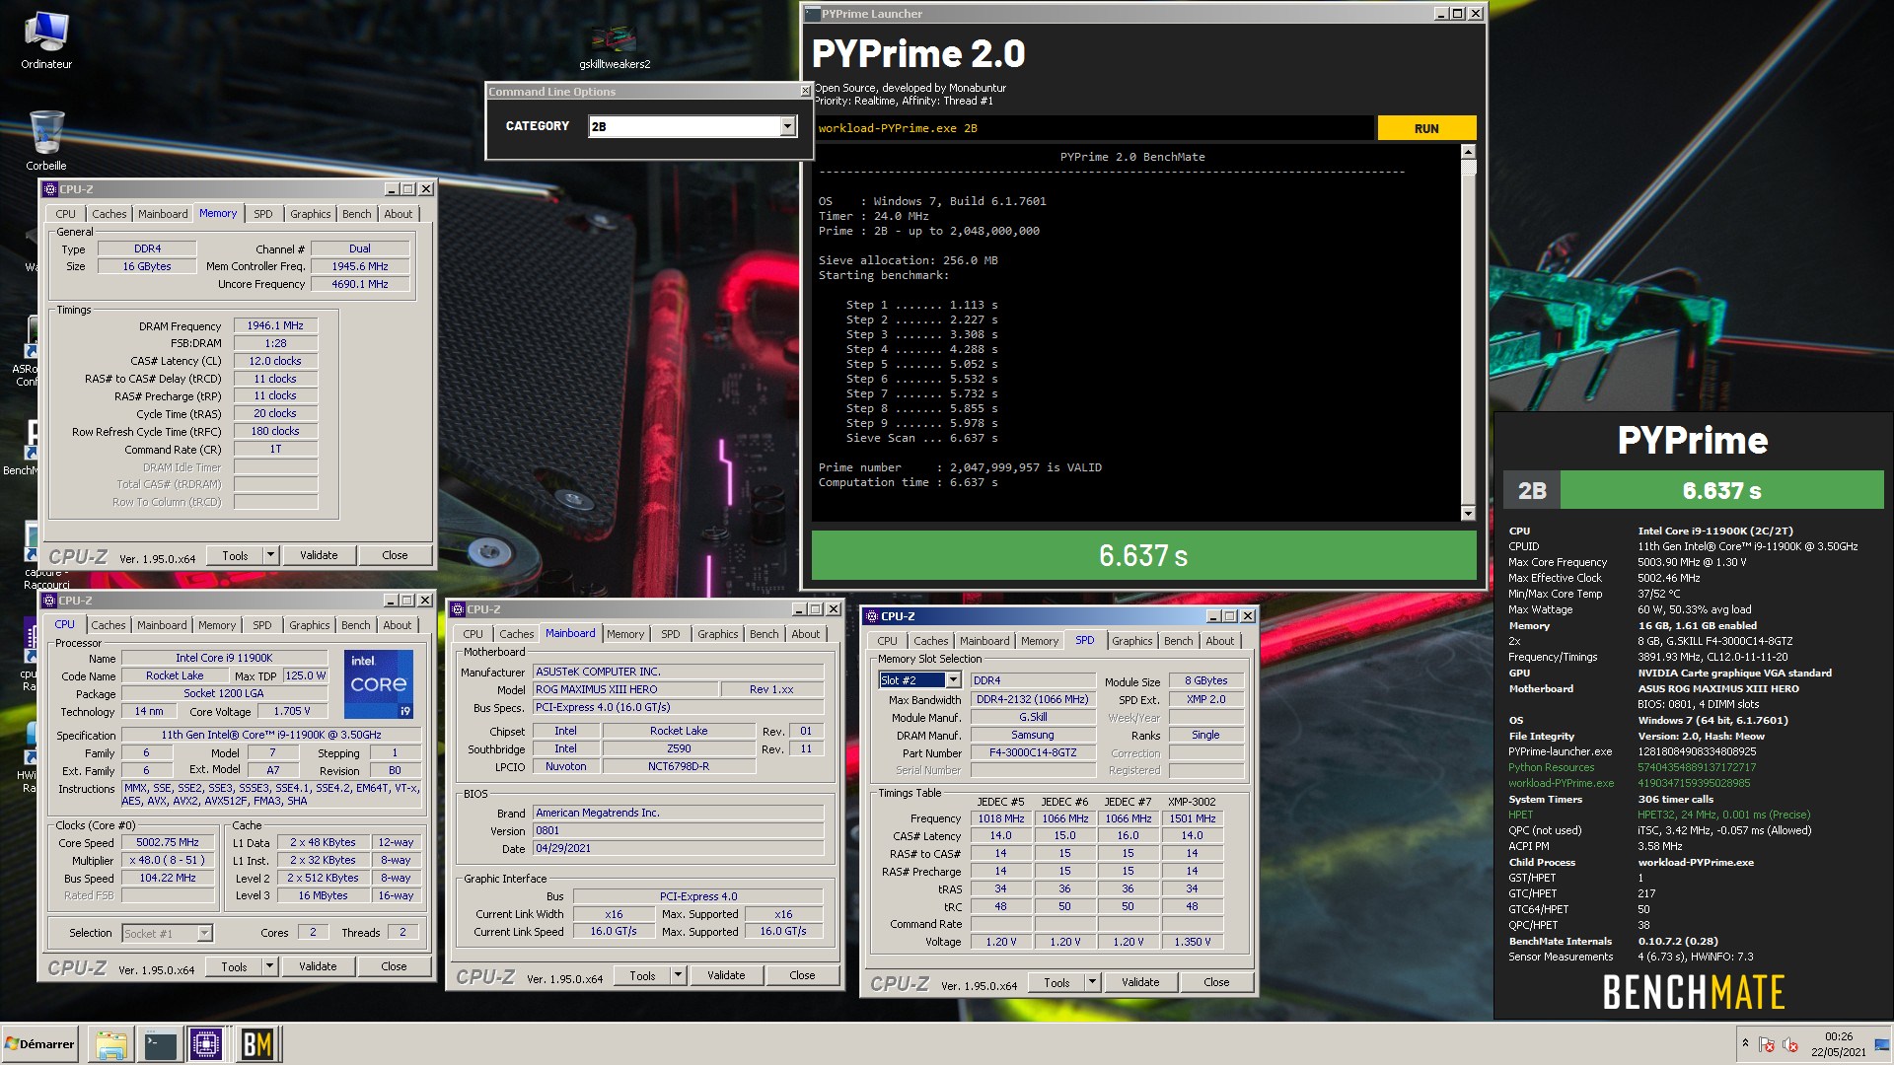Click the Multiplier value x 48.0 (8 - 51)
Viewport: 1894px width, 1065px height.
point(168,860)
